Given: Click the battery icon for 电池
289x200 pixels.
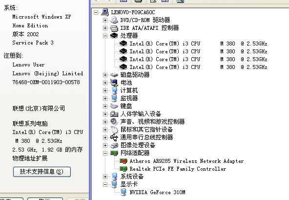Looking at the screenshot, I should click(x=114, y=83).
